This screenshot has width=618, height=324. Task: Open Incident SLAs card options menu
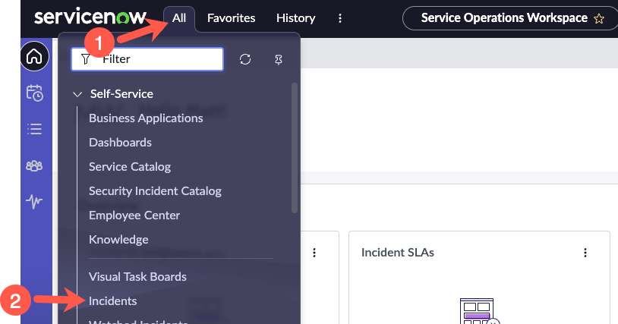tap(585, 252)
